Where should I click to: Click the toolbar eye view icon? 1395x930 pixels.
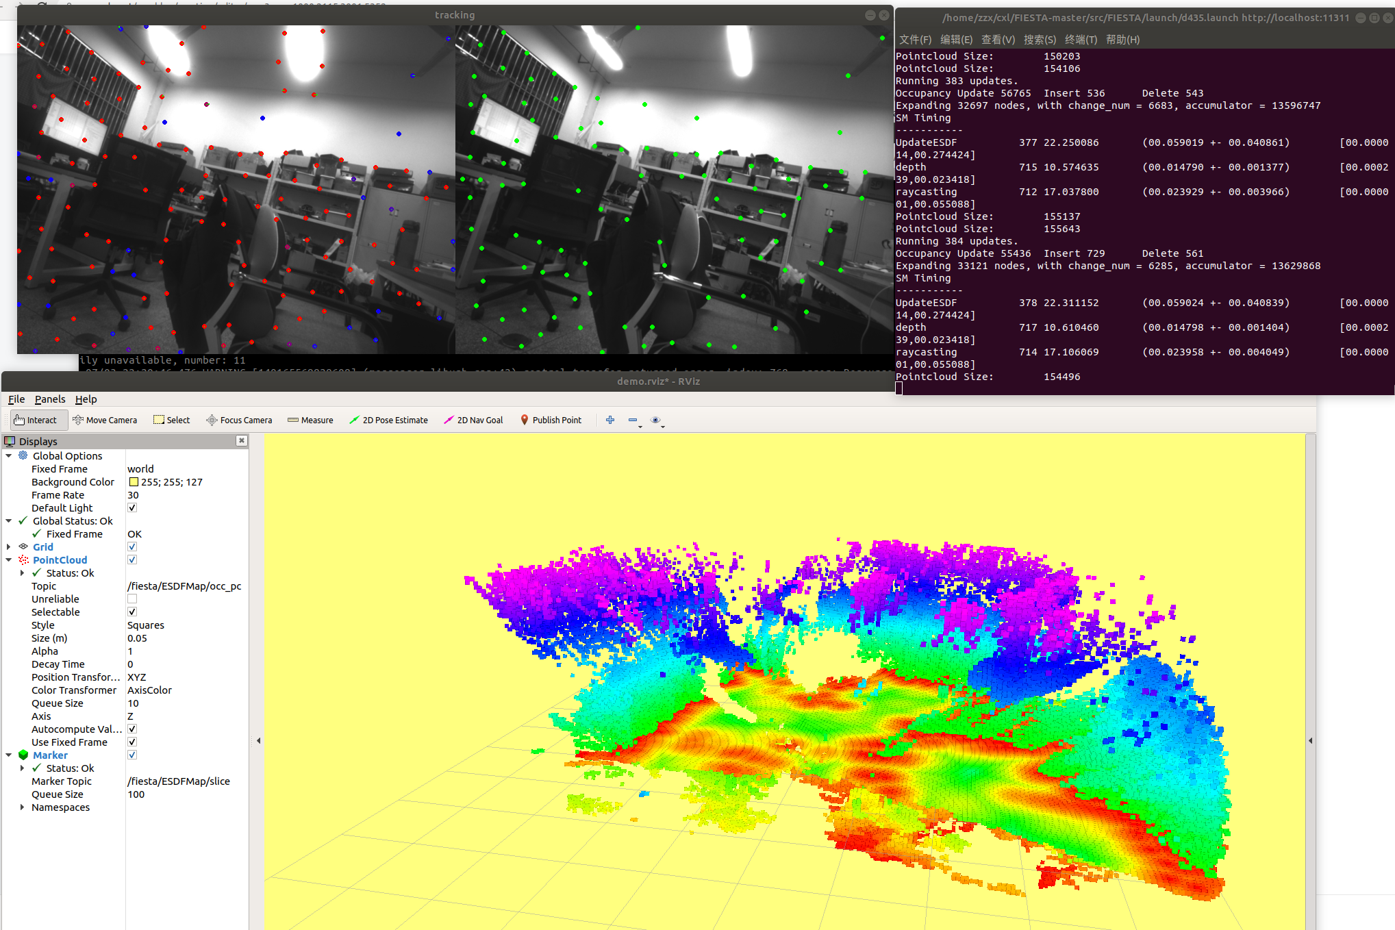tap(655, 420)
